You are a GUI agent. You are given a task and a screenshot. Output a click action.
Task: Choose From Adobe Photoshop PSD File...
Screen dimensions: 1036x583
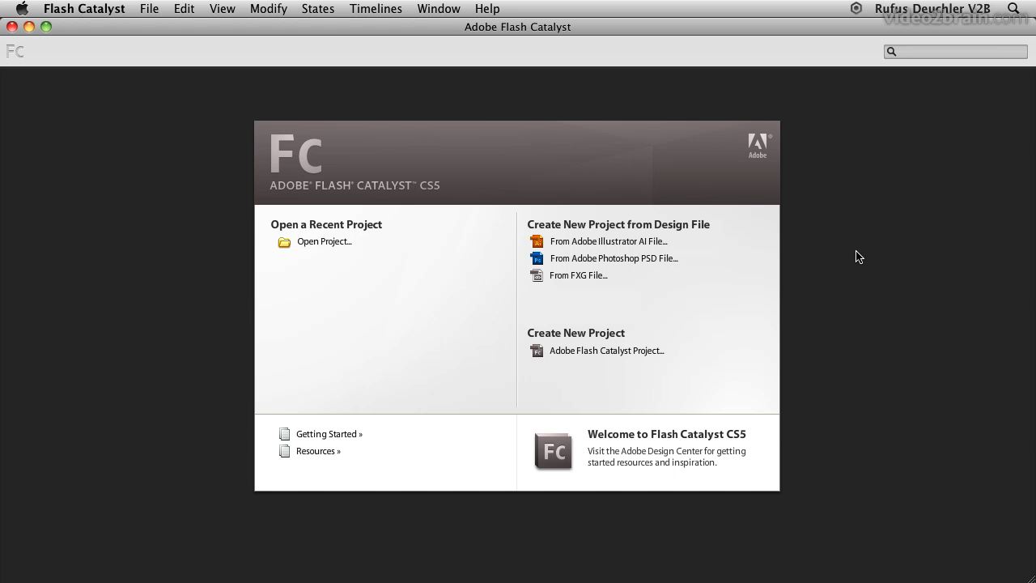click(614, 258)
